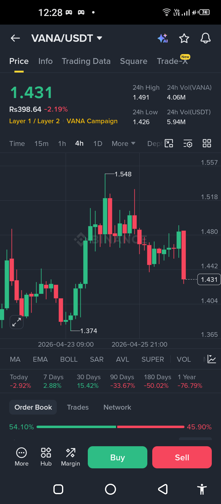Open the Hub icon

pyautogui.click(x=46, y=457)
